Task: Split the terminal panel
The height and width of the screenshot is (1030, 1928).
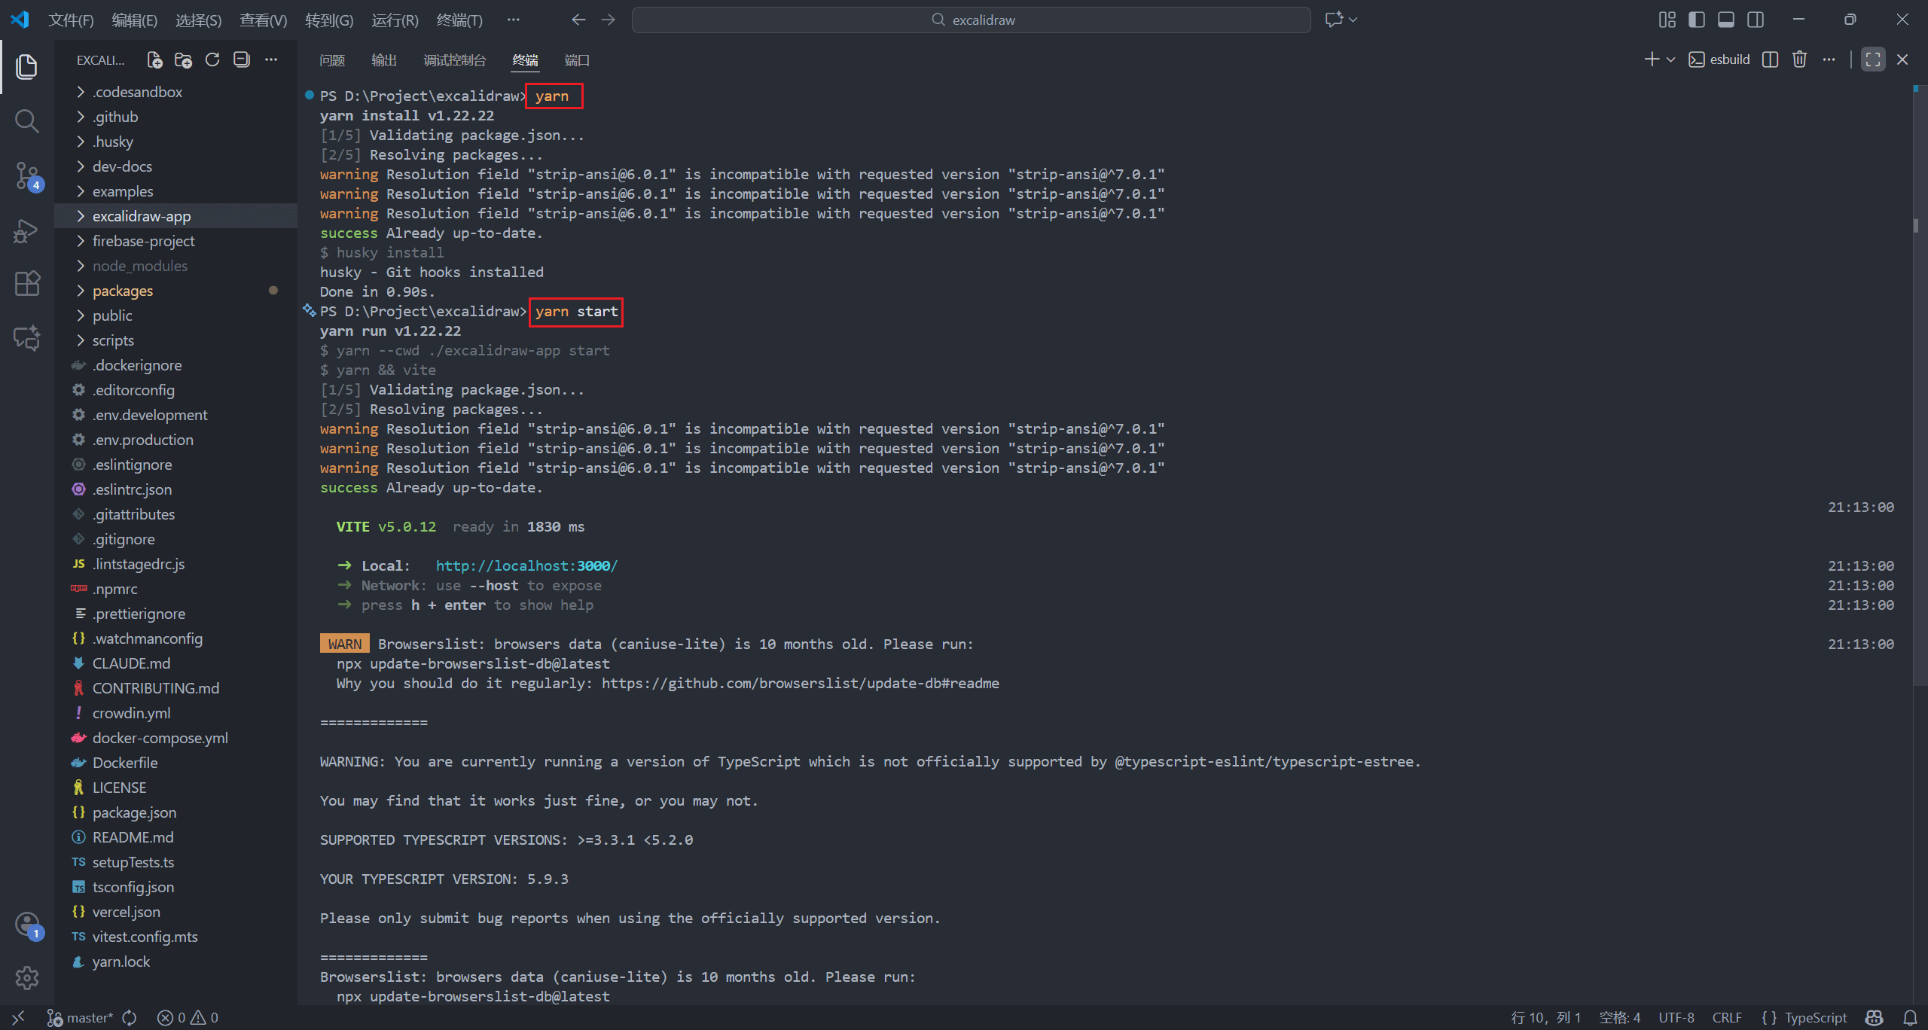Action: pyautogui.click(x=1770, y=59)
